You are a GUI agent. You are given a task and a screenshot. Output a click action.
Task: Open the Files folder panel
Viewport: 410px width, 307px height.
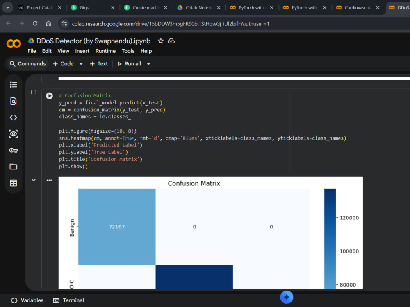pyautogui.click(x=14, y=167)
